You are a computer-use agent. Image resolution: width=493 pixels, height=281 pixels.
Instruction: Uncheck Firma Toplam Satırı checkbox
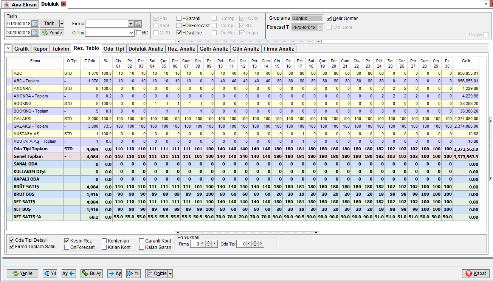click(x=11, y=247)
